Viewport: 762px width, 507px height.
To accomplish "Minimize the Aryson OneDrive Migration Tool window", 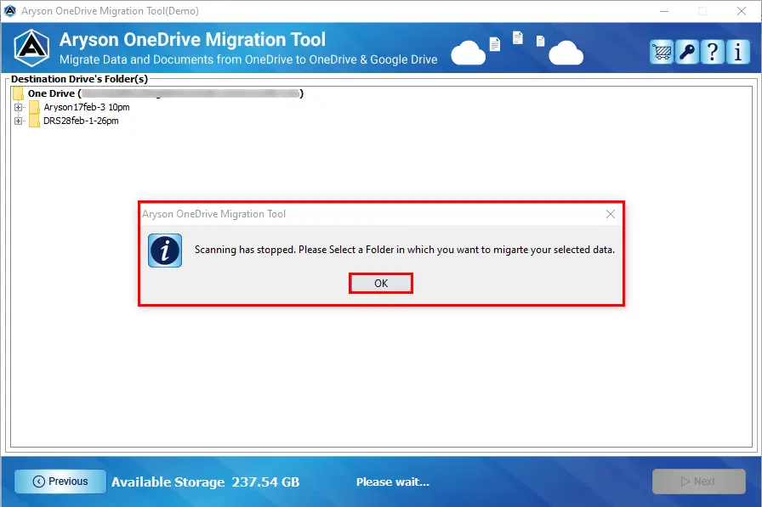I will pyautogui.click(x=664, y=11).
